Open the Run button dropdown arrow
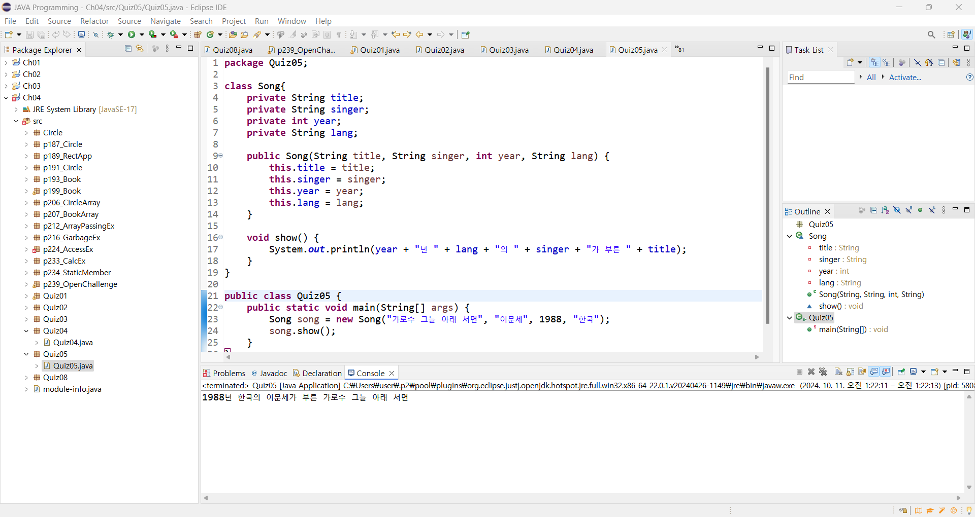 [x=142, y=34]
